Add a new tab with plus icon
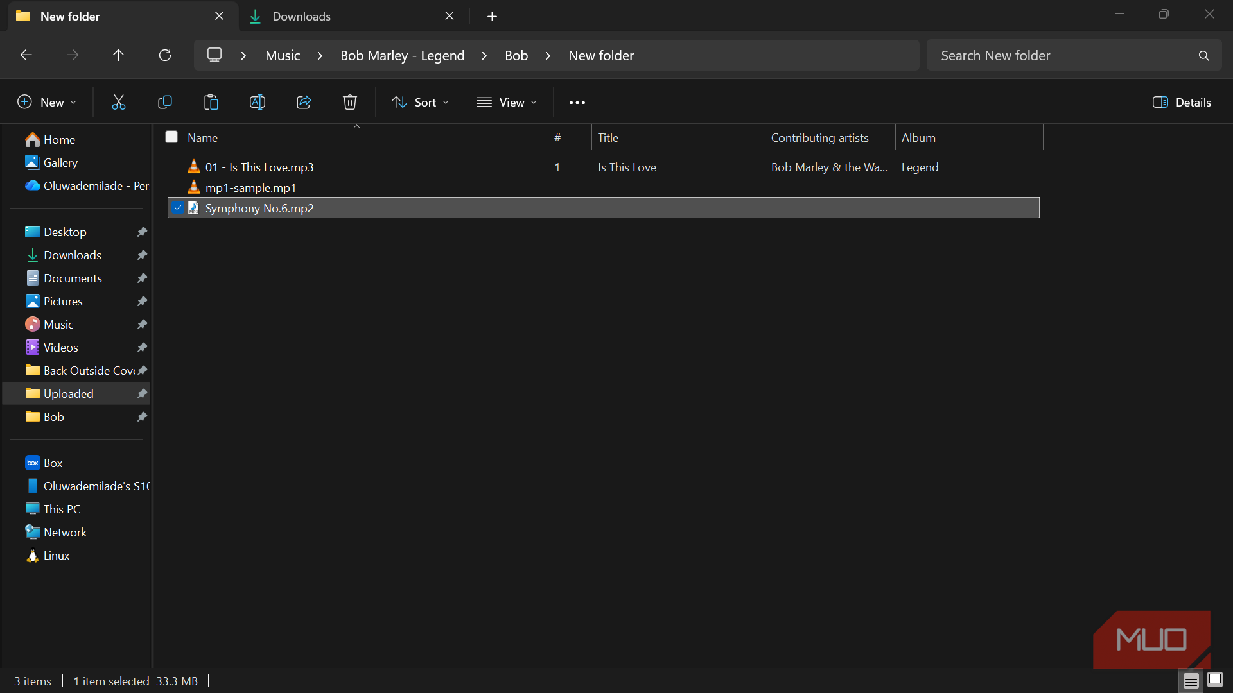 point(492,16)
